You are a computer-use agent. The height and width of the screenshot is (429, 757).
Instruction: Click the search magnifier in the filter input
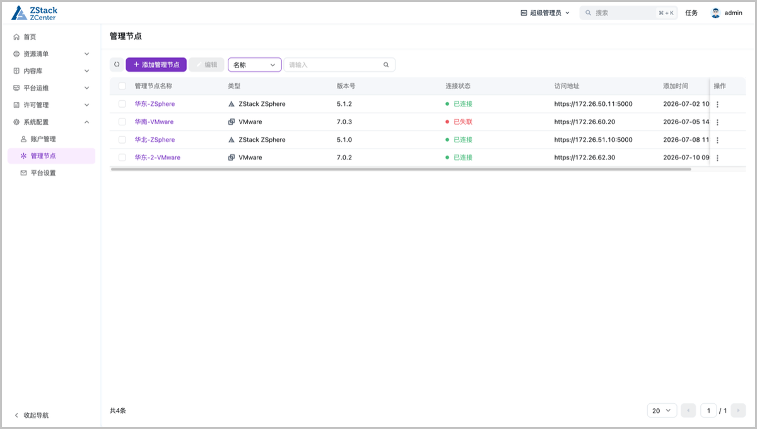pyautogui.click(x=386, y=64)
